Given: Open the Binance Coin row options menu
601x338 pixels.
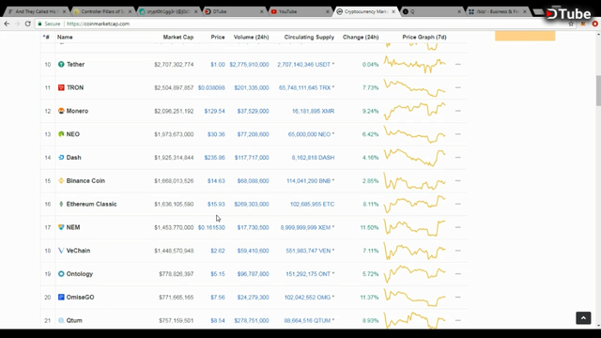Looking at the screenshot, I should click(x=458, y=181).
